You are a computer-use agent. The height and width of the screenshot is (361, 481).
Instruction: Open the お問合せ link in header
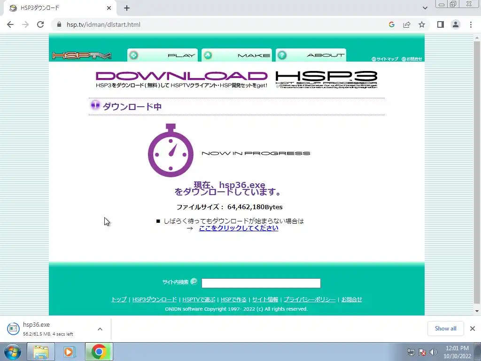(411, 59)
